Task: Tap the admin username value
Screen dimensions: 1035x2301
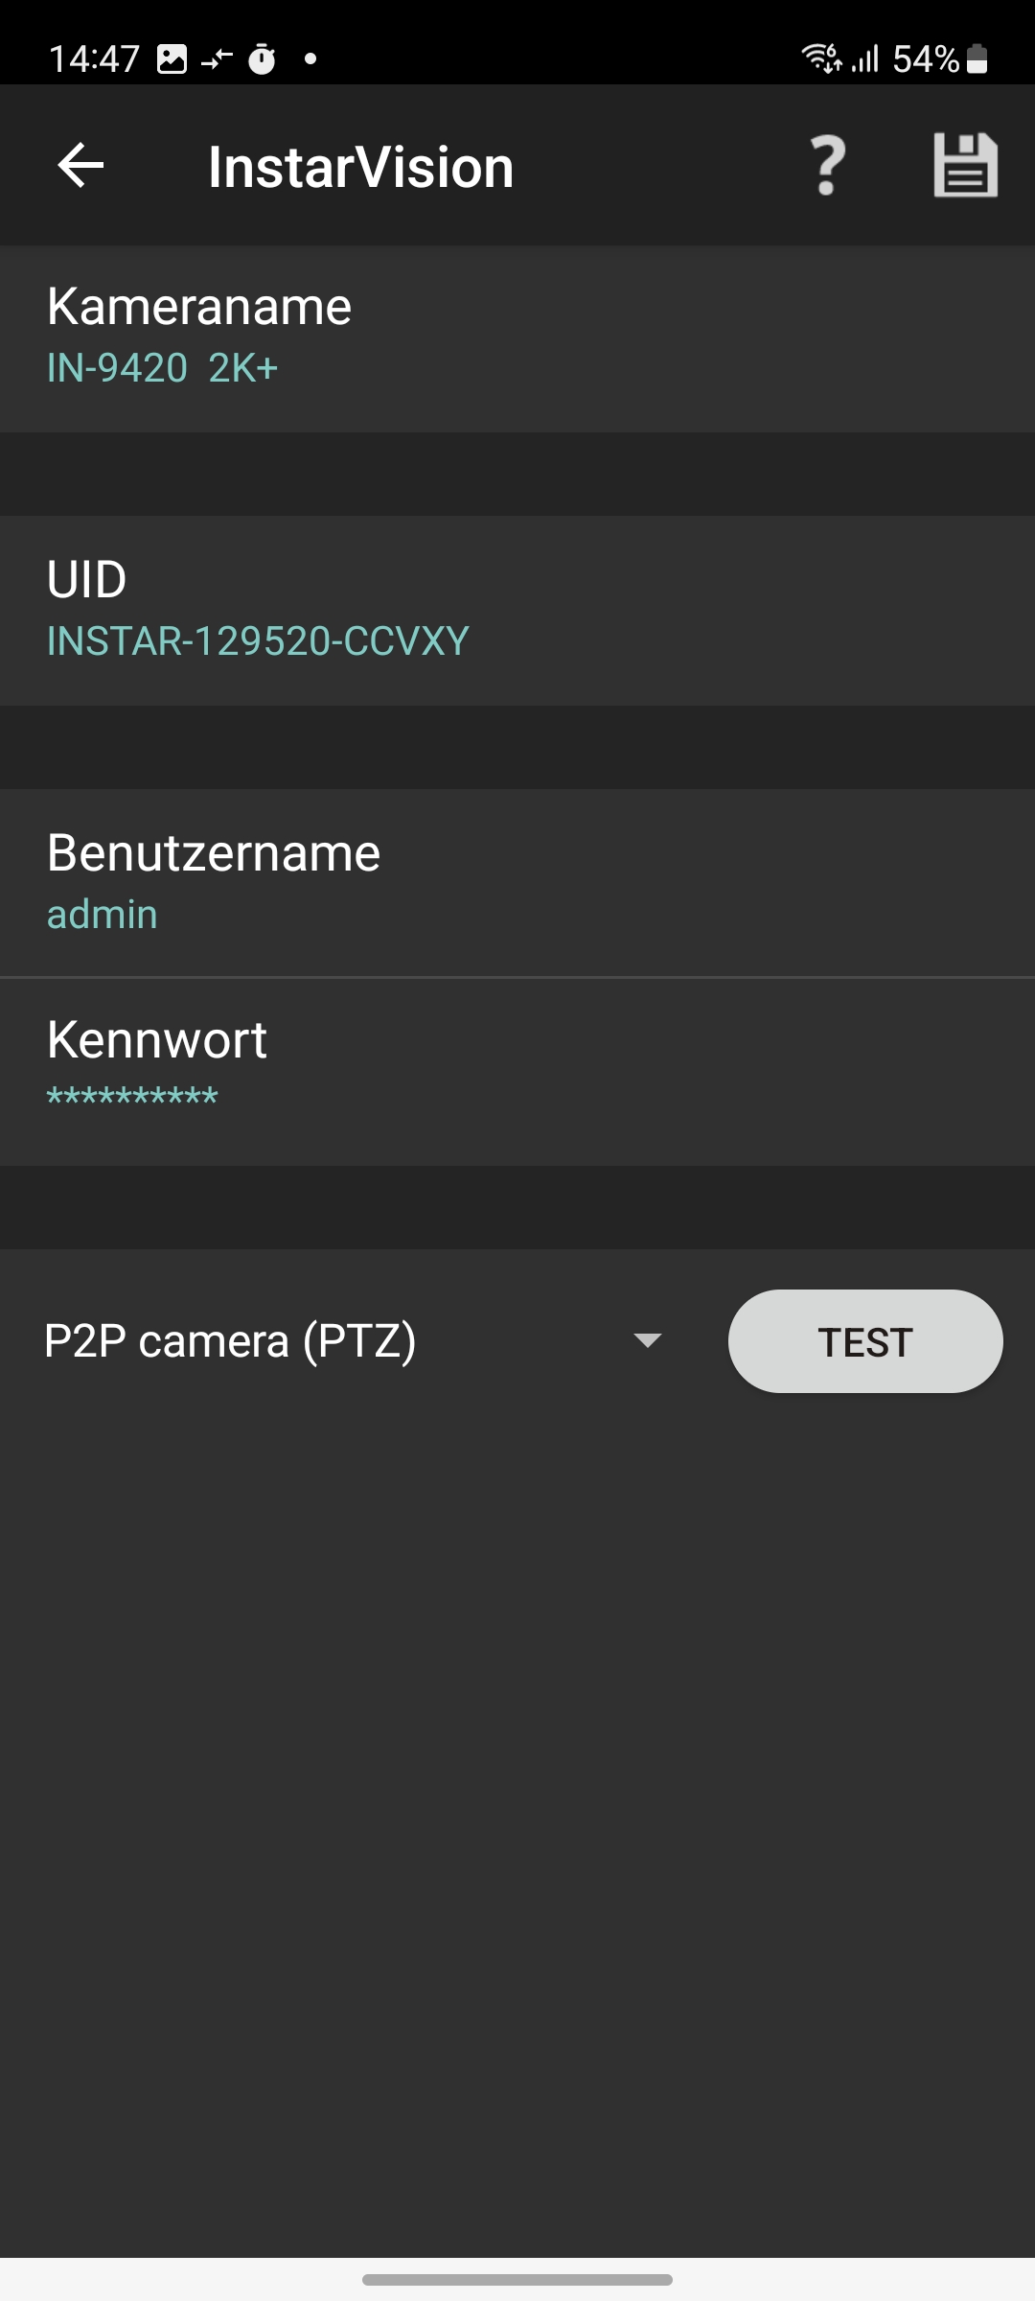Action: (103, 915)
